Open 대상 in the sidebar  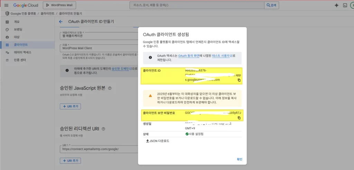pyautogui.click(x=17, y=37)
